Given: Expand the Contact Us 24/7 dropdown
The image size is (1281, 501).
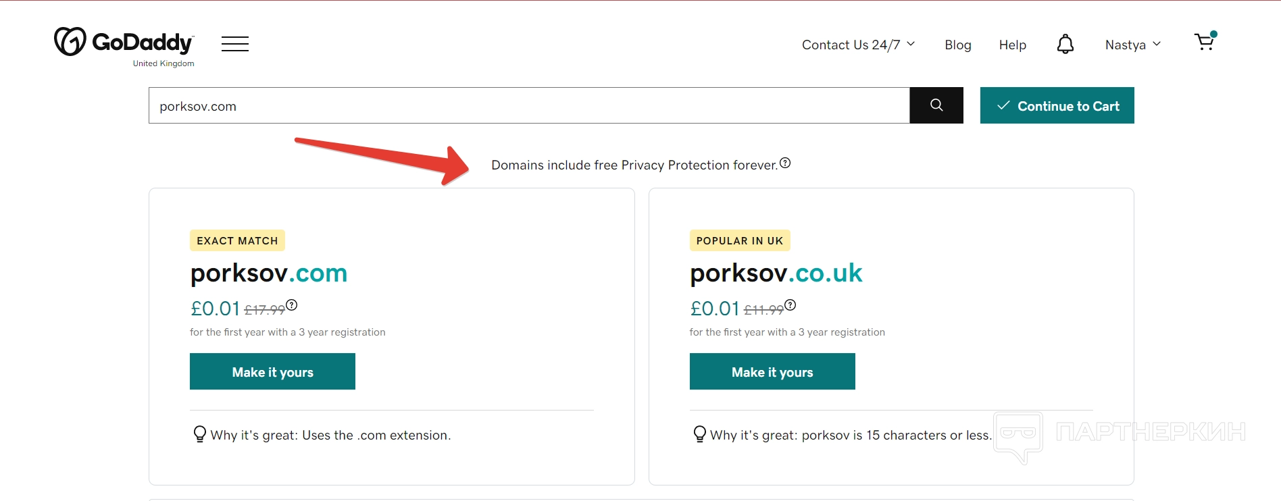Looking at the screenshot, I should [x=858, y=45].
